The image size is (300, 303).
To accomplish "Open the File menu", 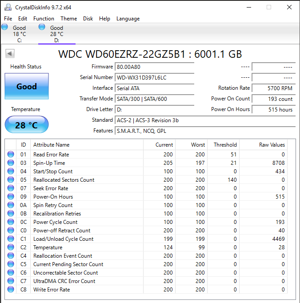I will 8,19.
